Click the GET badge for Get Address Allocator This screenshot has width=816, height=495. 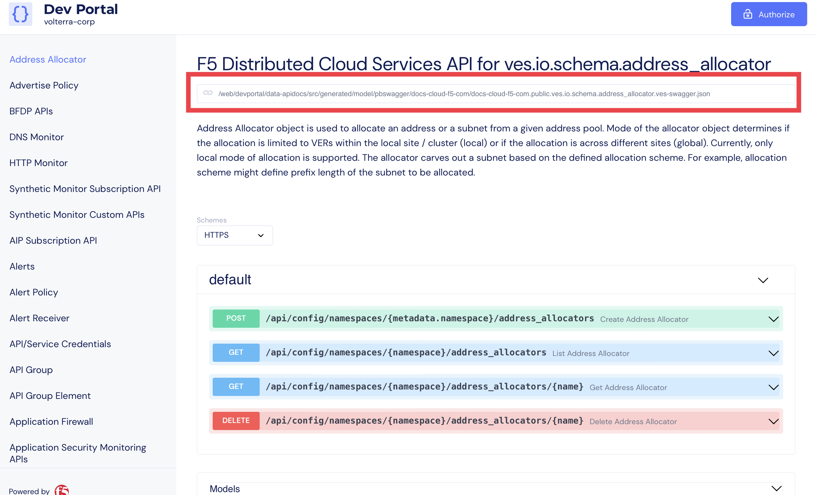pyautogui.click(x=236, y=387)
